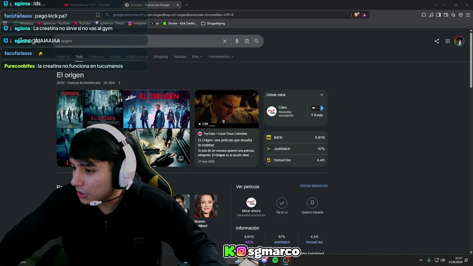This screenshot has width=473, height=266.
Task: Open Discord from the taskbar
Action: [264, 260]
